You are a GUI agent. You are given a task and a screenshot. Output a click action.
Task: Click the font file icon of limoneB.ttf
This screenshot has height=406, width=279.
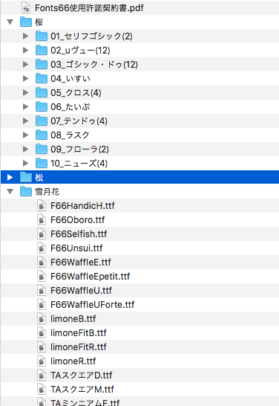coord(42,319)
